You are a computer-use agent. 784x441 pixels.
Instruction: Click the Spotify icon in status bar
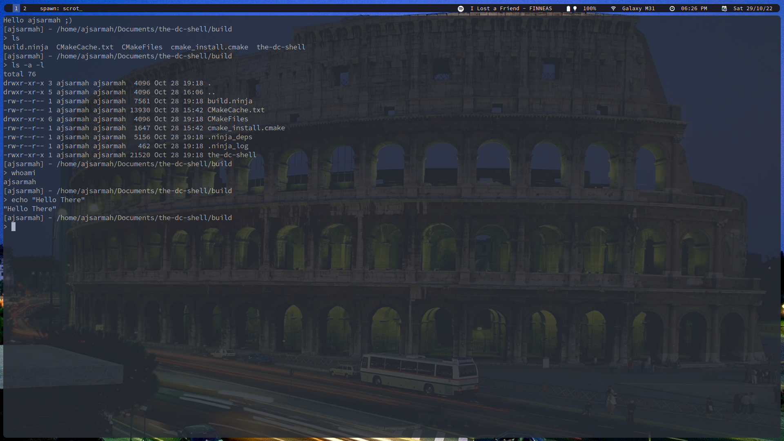461,9
